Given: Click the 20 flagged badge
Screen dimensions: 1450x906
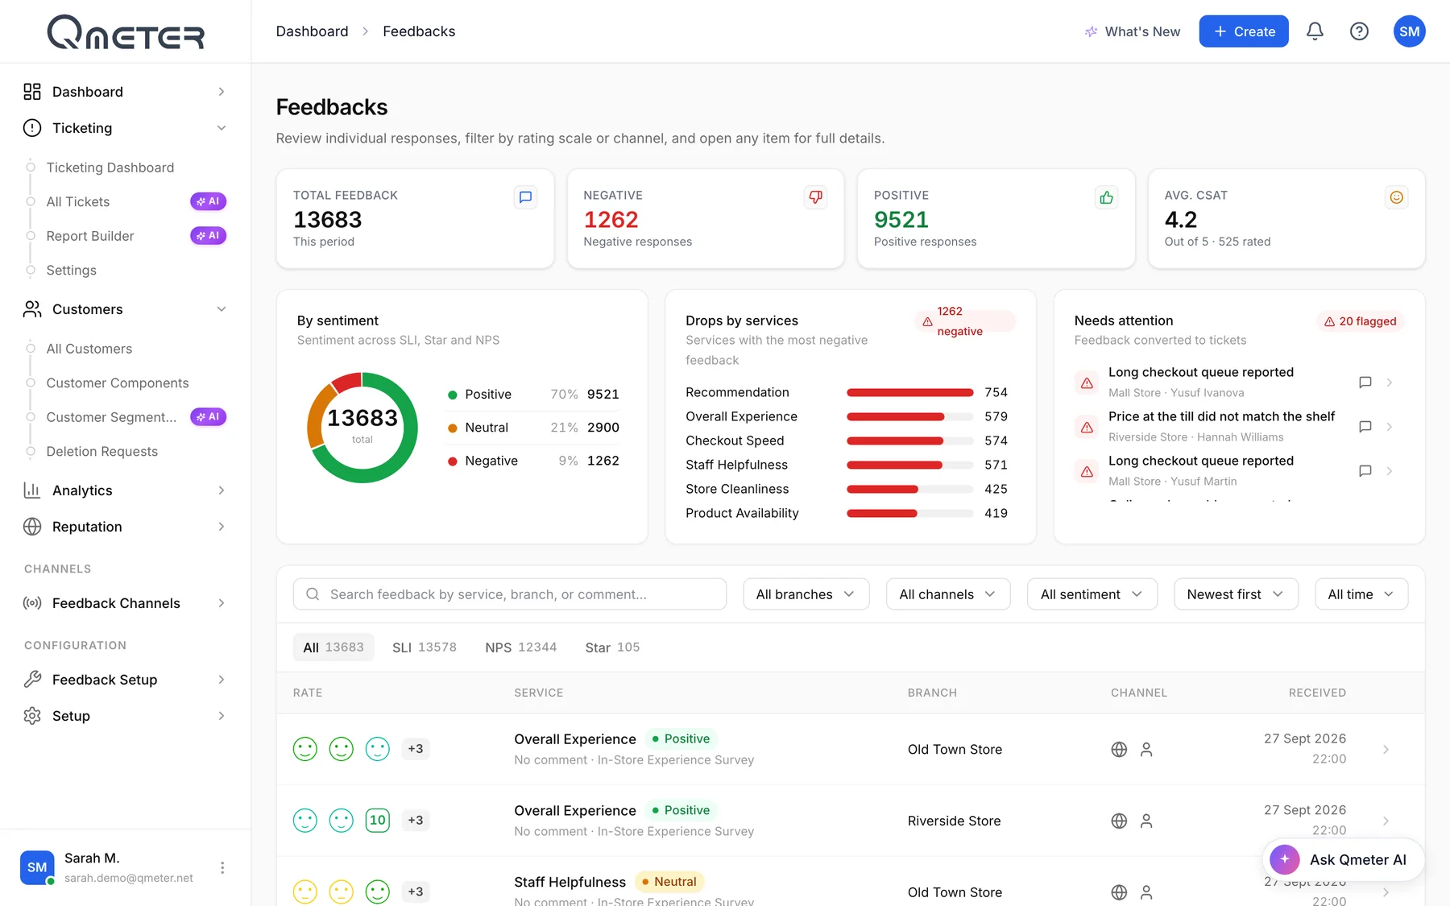Looking at the screenshot, I should tap(1361, 321).
